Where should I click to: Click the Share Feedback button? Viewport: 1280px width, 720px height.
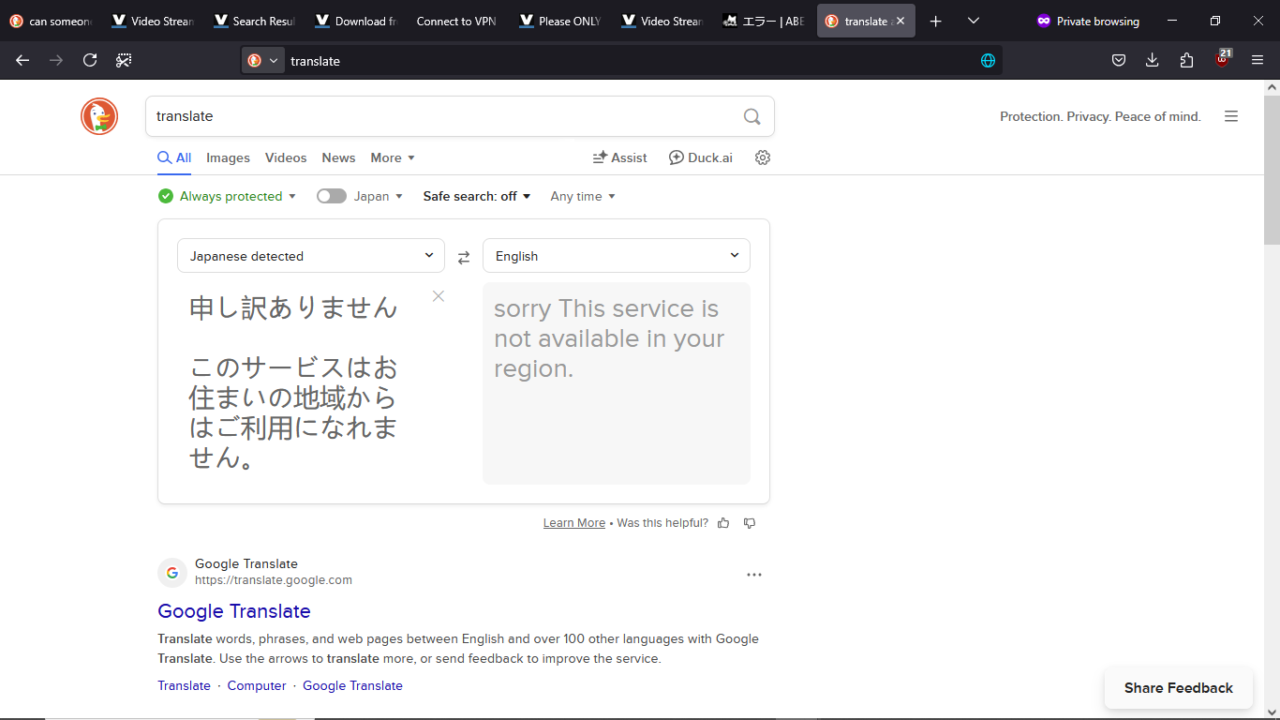click(x=1178, y=688)
